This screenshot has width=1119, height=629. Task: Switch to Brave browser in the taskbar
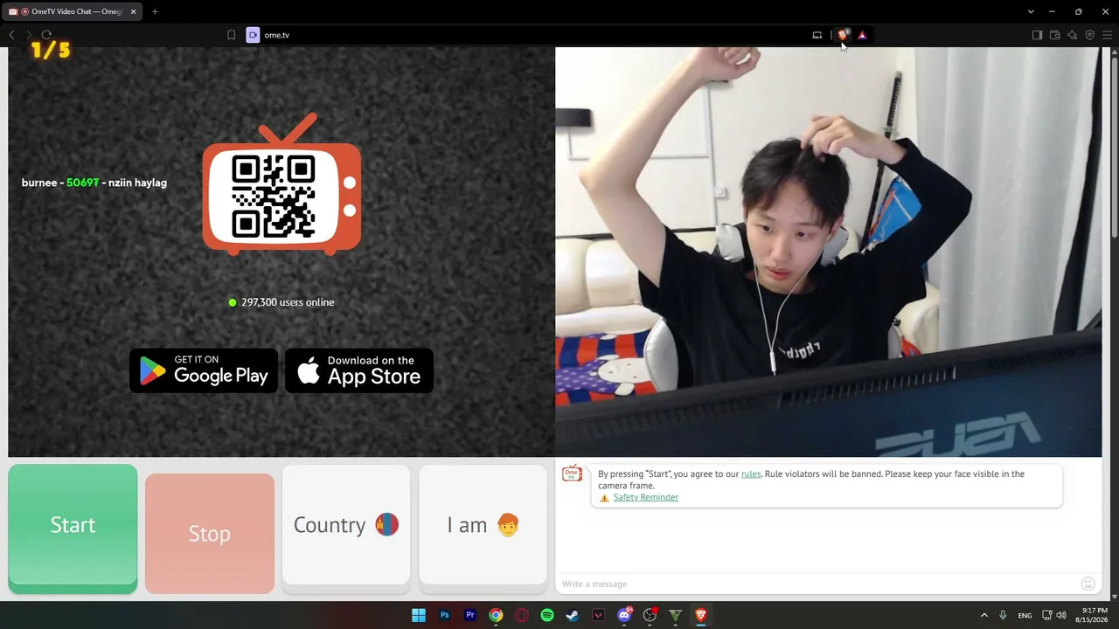(x=700, y=615)
